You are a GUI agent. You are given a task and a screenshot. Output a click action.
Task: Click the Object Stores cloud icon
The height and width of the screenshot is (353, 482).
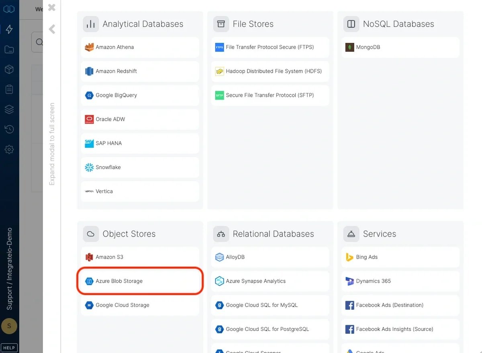(91, 234)
